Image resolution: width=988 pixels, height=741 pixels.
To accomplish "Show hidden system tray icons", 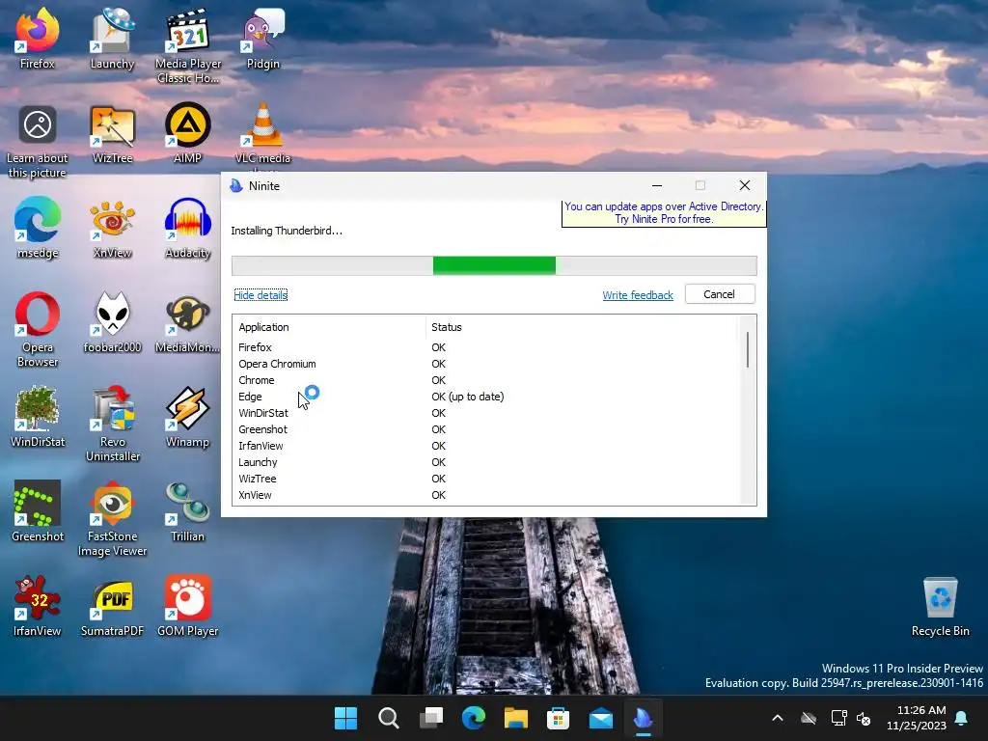I will (778, 718).
